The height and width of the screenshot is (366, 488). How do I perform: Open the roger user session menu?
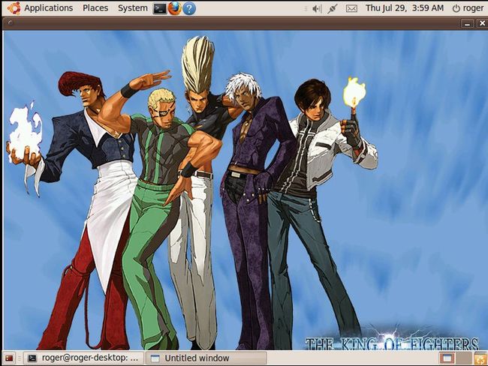click(x=468, y=8)
